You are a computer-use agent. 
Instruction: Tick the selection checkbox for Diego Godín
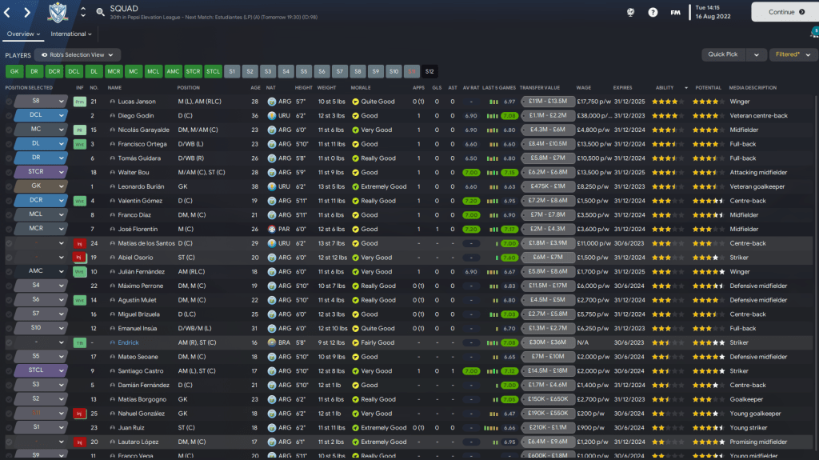point(9,116)
